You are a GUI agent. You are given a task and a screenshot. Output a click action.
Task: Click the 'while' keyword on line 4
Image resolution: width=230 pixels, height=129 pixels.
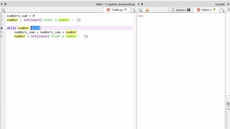(x=11, y=28)
